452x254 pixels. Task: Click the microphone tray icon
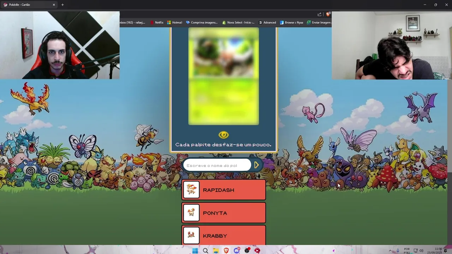pyautogui.click(x=398, y=250)
